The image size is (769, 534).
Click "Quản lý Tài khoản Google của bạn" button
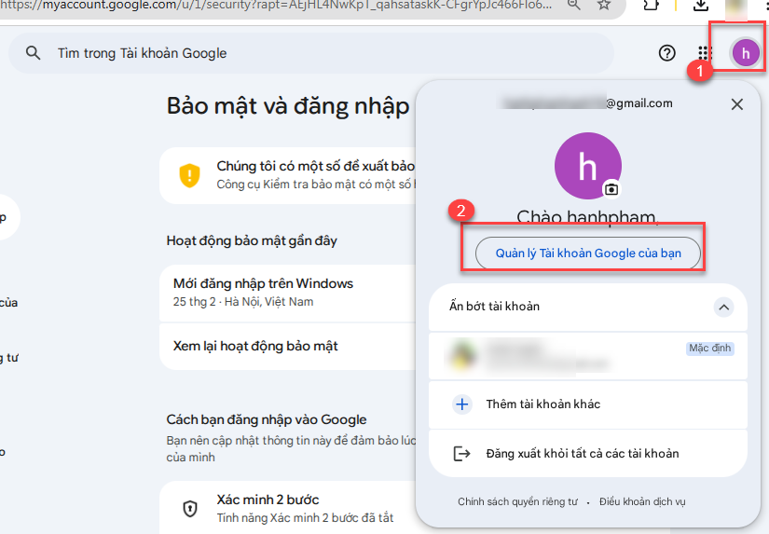coord(587,253)
